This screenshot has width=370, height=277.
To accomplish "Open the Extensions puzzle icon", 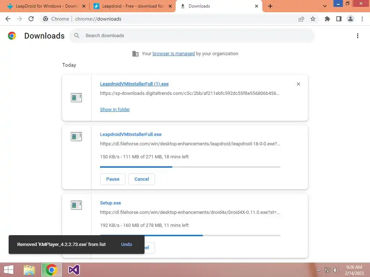I will pyautogui.click(x=327, y=19).
